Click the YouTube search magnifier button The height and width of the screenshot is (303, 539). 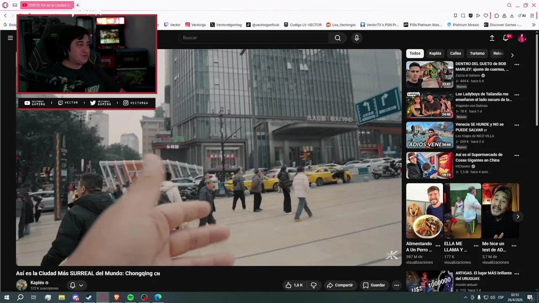pos(338,38)
